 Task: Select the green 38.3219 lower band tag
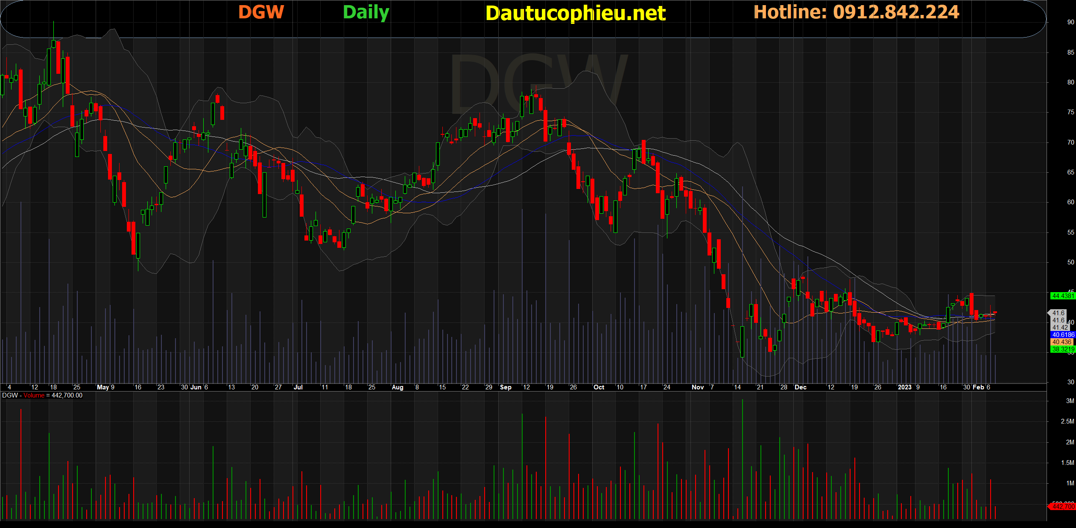[1062, 349]
